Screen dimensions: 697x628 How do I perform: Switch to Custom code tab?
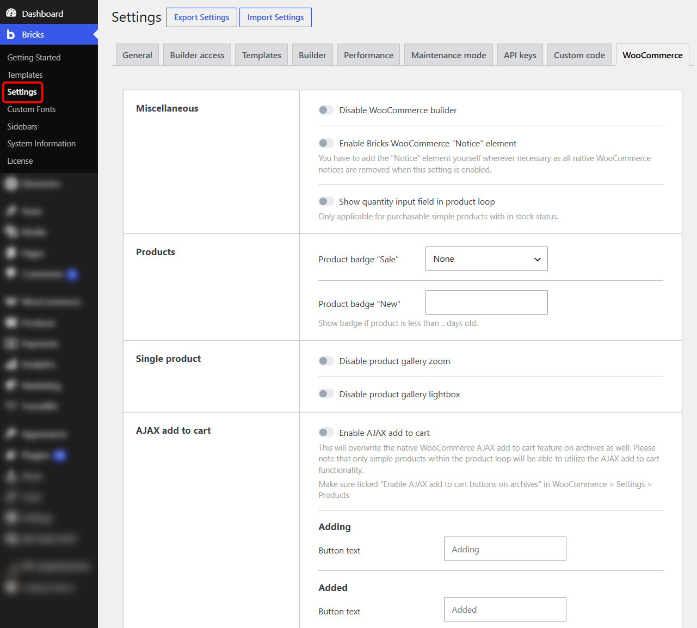[579, 55]
